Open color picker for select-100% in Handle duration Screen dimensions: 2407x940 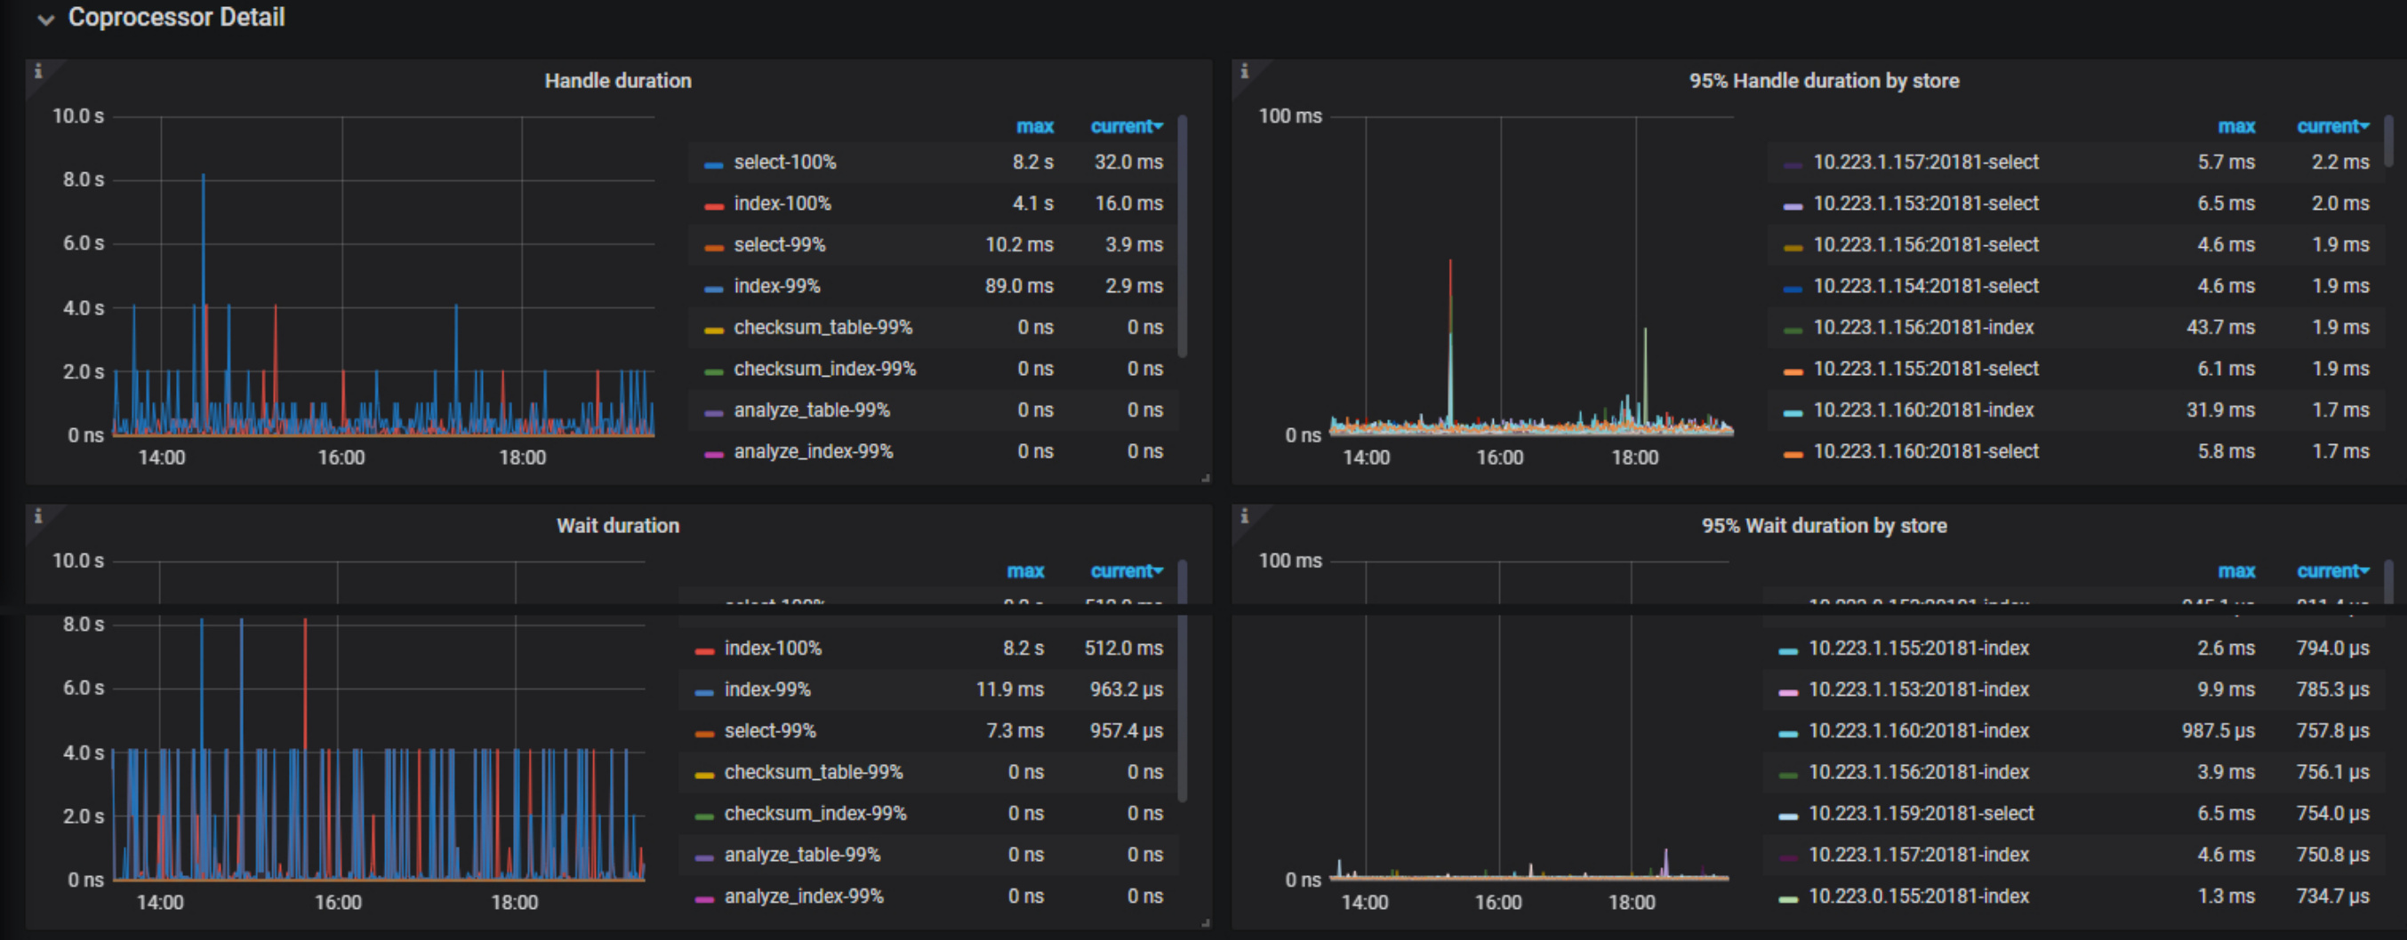pyautogui.click(x=714, y=164)
